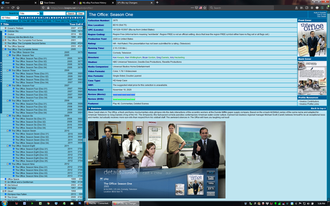The width and height of the screenshot is (330, 206).
Task: Open the Windows Start button
Action: coord(5,203)
